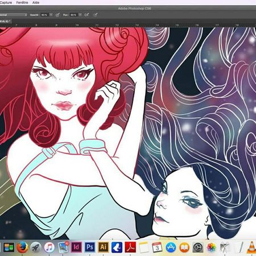Open System Preferences gear icon
Screen dimensions: 256x256
pos(198,247)
